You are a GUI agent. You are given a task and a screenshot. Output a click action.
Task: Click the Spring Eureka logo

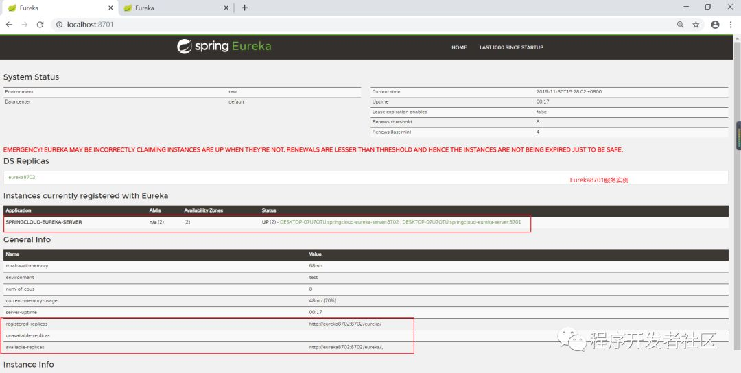[x=224, y=46]
